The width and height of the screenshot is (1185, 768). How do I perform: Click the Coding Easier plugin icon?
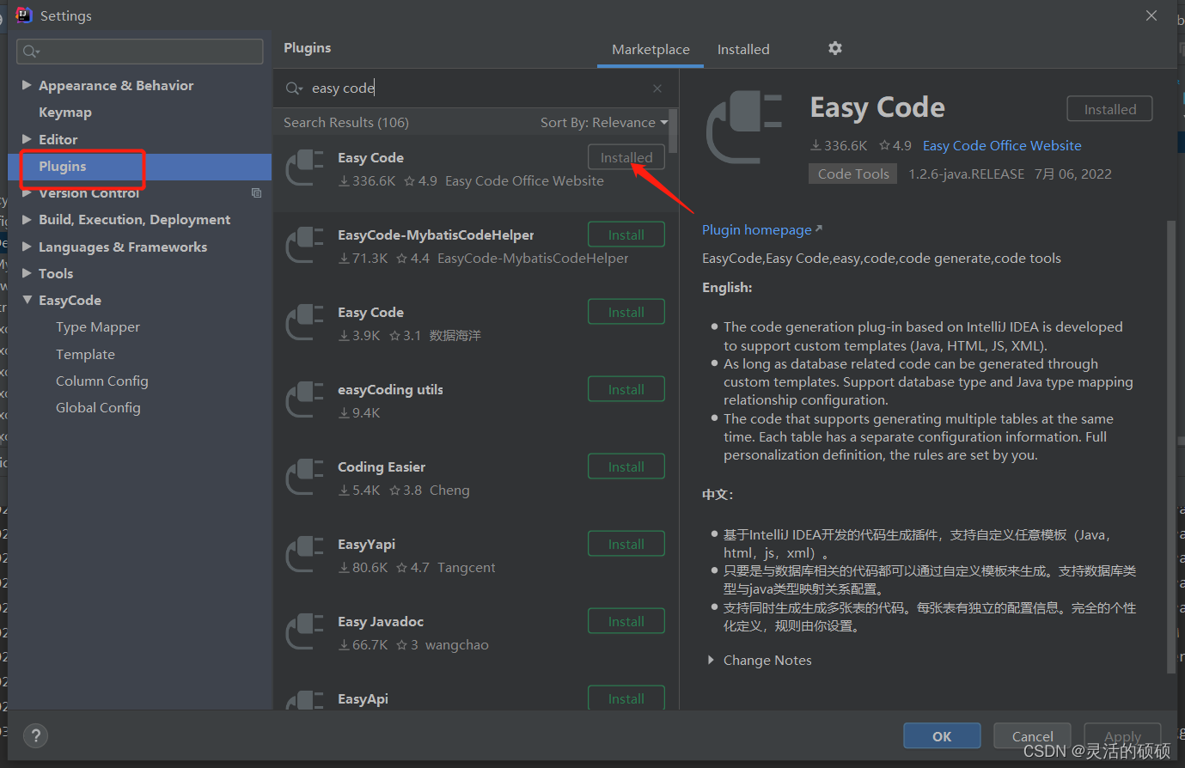(304, 477)
